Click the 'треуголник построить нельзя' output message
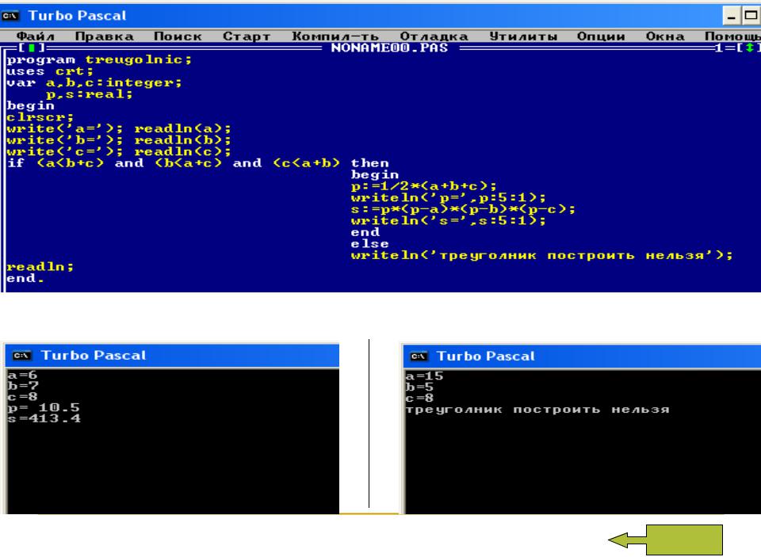This screenshot has height=557, width=761. 537,410
